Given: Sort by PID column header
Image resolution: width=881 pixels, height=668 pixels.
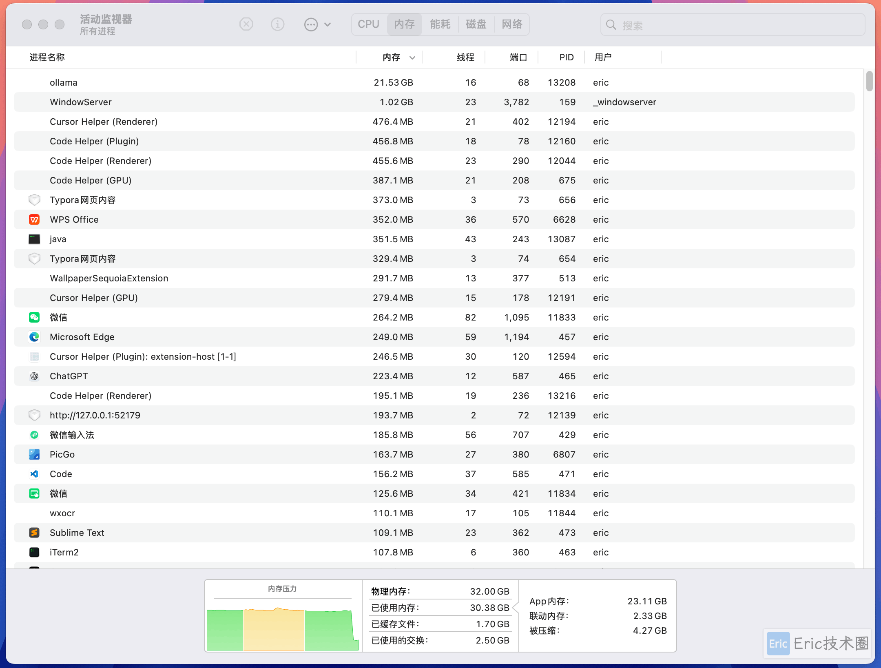Looking at the screenshot, I should (566, 58).
